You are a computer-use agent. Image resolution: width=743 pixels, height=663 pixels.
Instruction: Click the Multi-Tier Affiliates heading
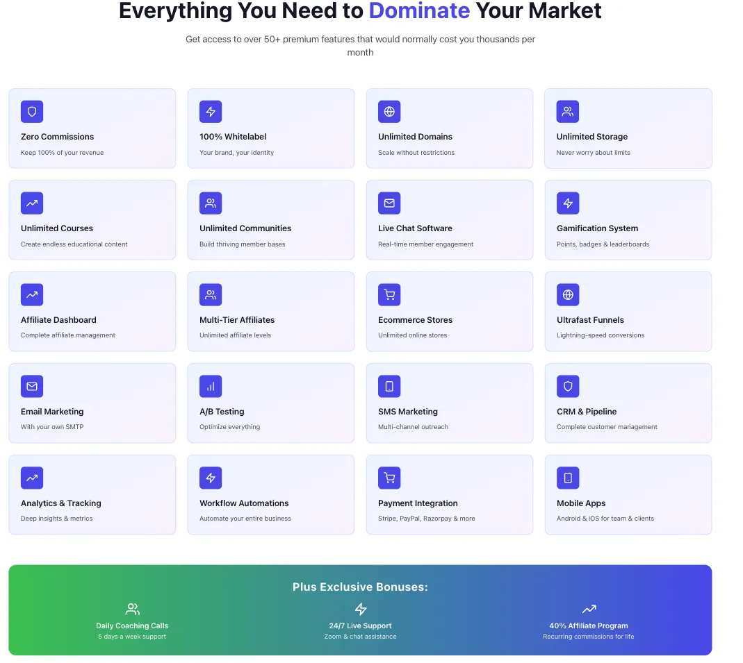click(237, 320)
